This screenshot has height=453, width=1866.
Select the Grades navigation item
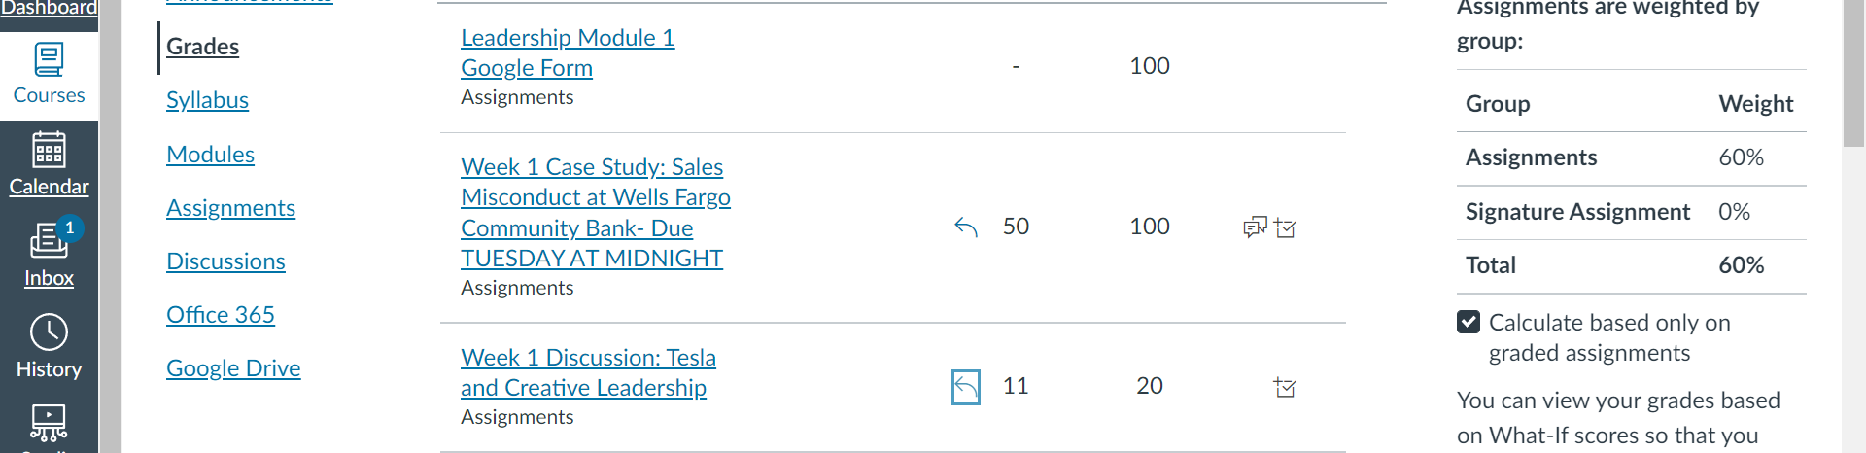(x=202, y=47)
